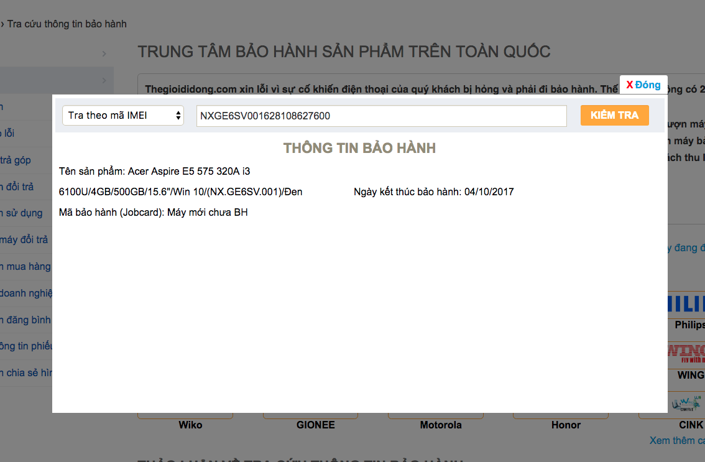Screen dimensions: 705x462
Task: Open the 'Tra theo mã IMEI' dropdown
Action: click(x=122, y=116)
